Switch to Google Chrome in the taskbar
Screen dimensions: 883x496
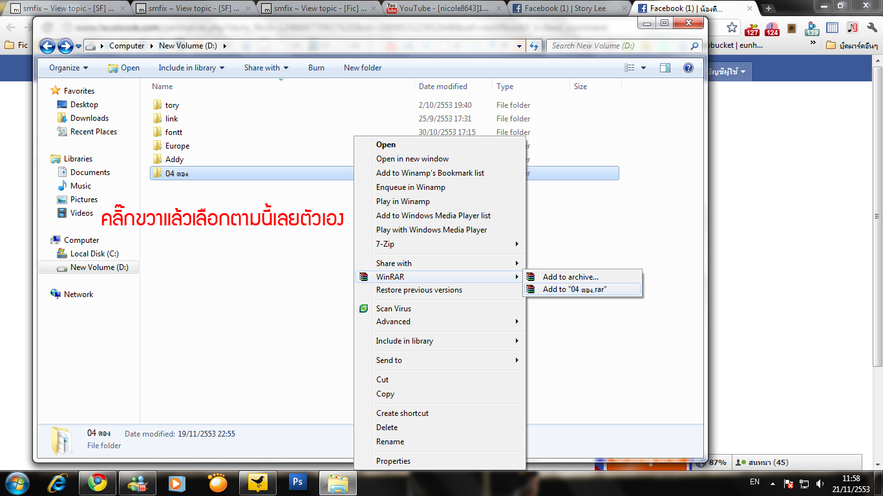(98, 482)
